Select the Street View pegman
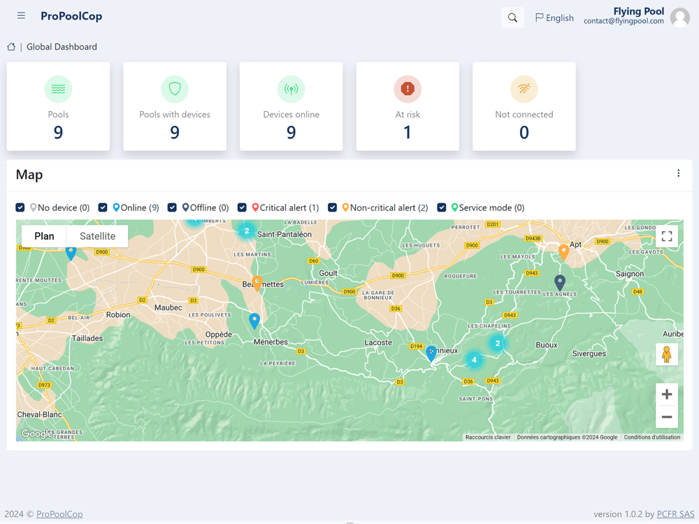The image size is (699, 524). tap(667, 355)
